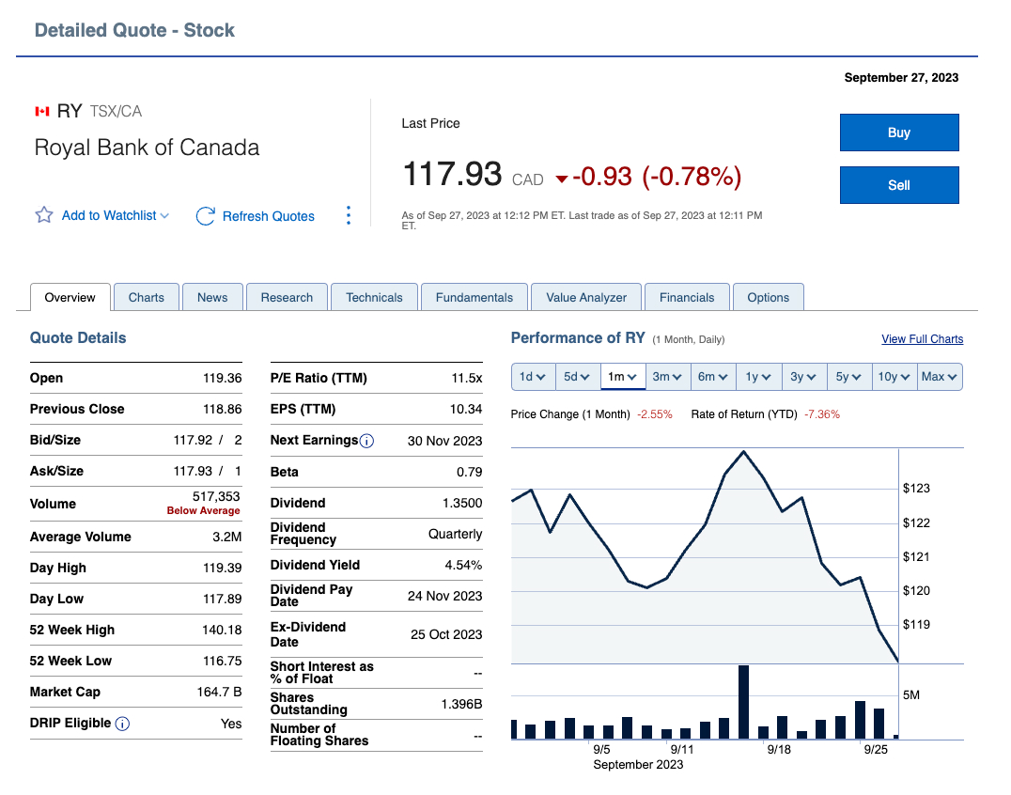This screenshot has height=795, width=1011.
Task: Click the Open value 119.36
Action: tap(223, 378)
